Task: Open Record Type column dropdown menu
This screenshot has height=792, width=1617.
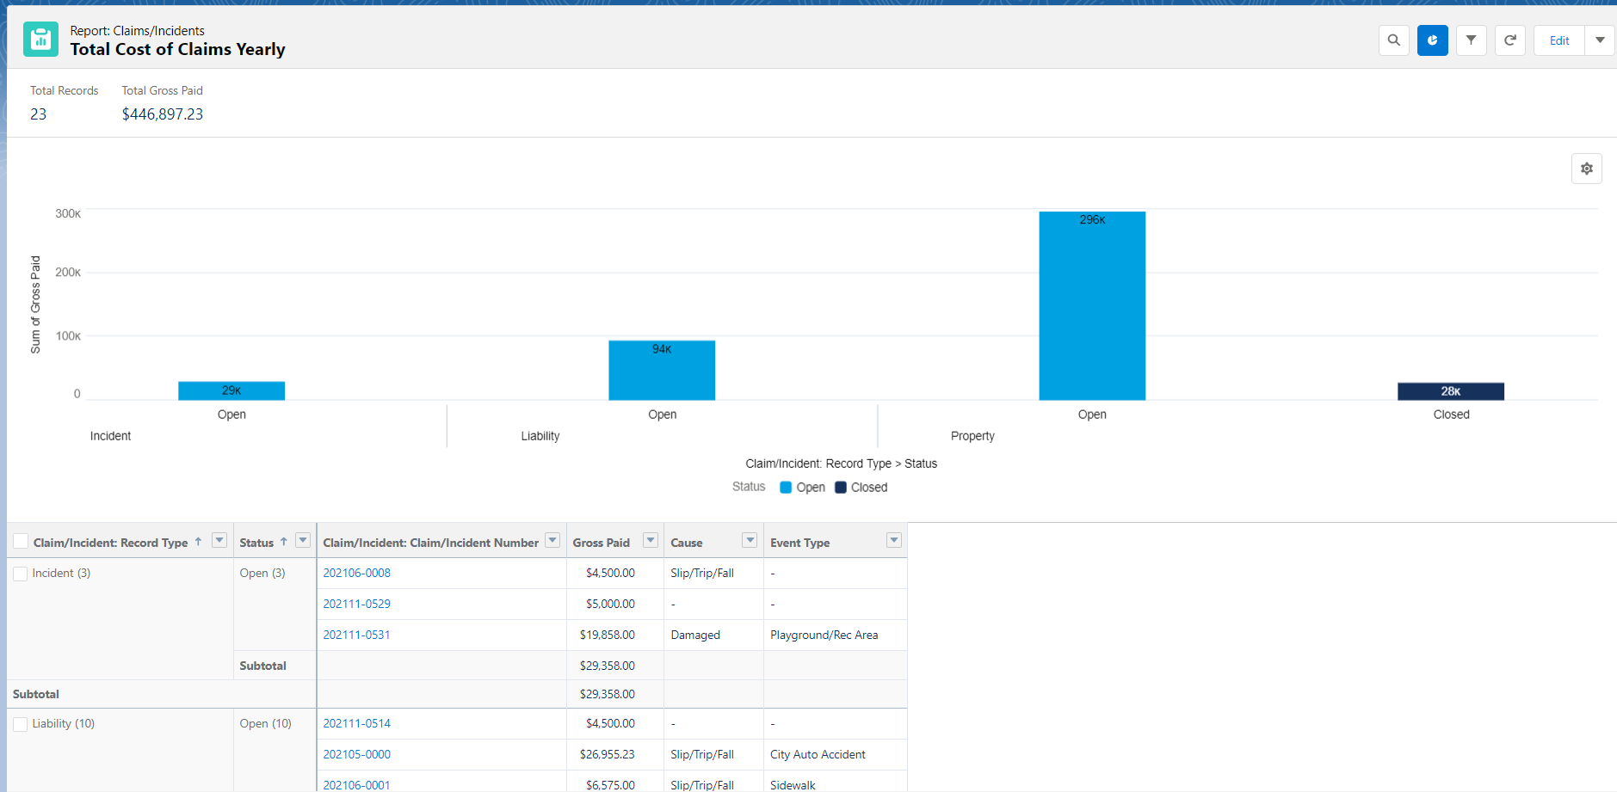Action: [219, 540]
